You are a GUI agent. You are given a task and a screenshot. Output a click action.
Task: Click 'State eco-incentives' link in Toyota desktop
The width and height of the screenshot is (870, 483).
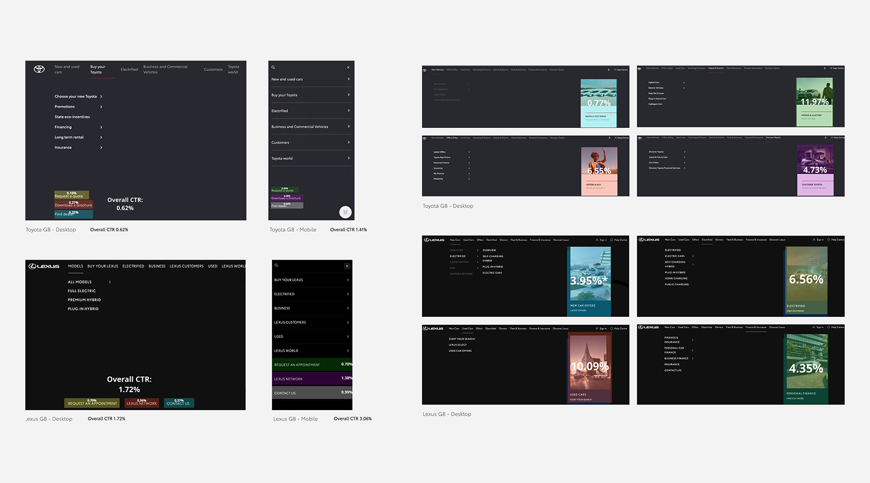[72, 117]
